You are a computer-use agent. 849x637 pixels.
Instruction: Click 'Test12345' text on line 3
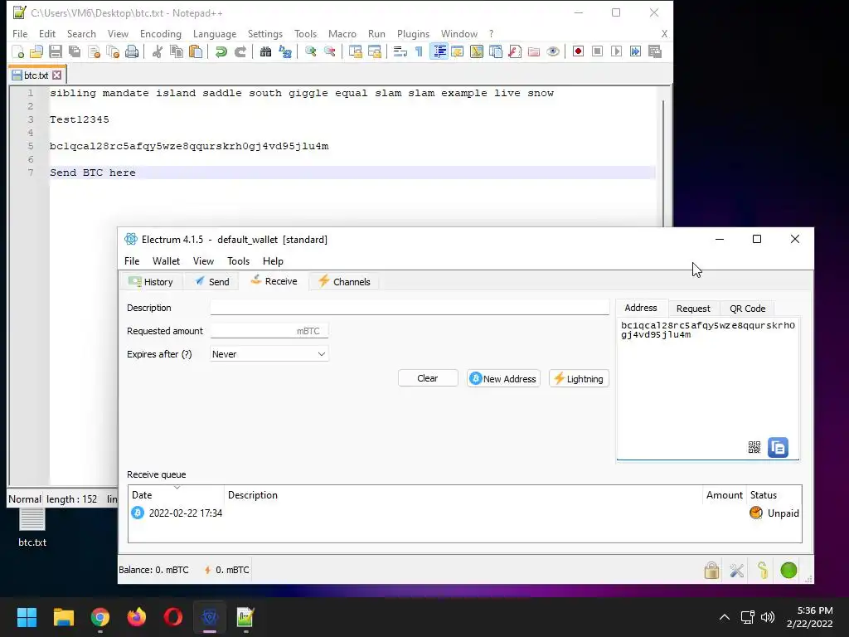(x=80, y=119)
